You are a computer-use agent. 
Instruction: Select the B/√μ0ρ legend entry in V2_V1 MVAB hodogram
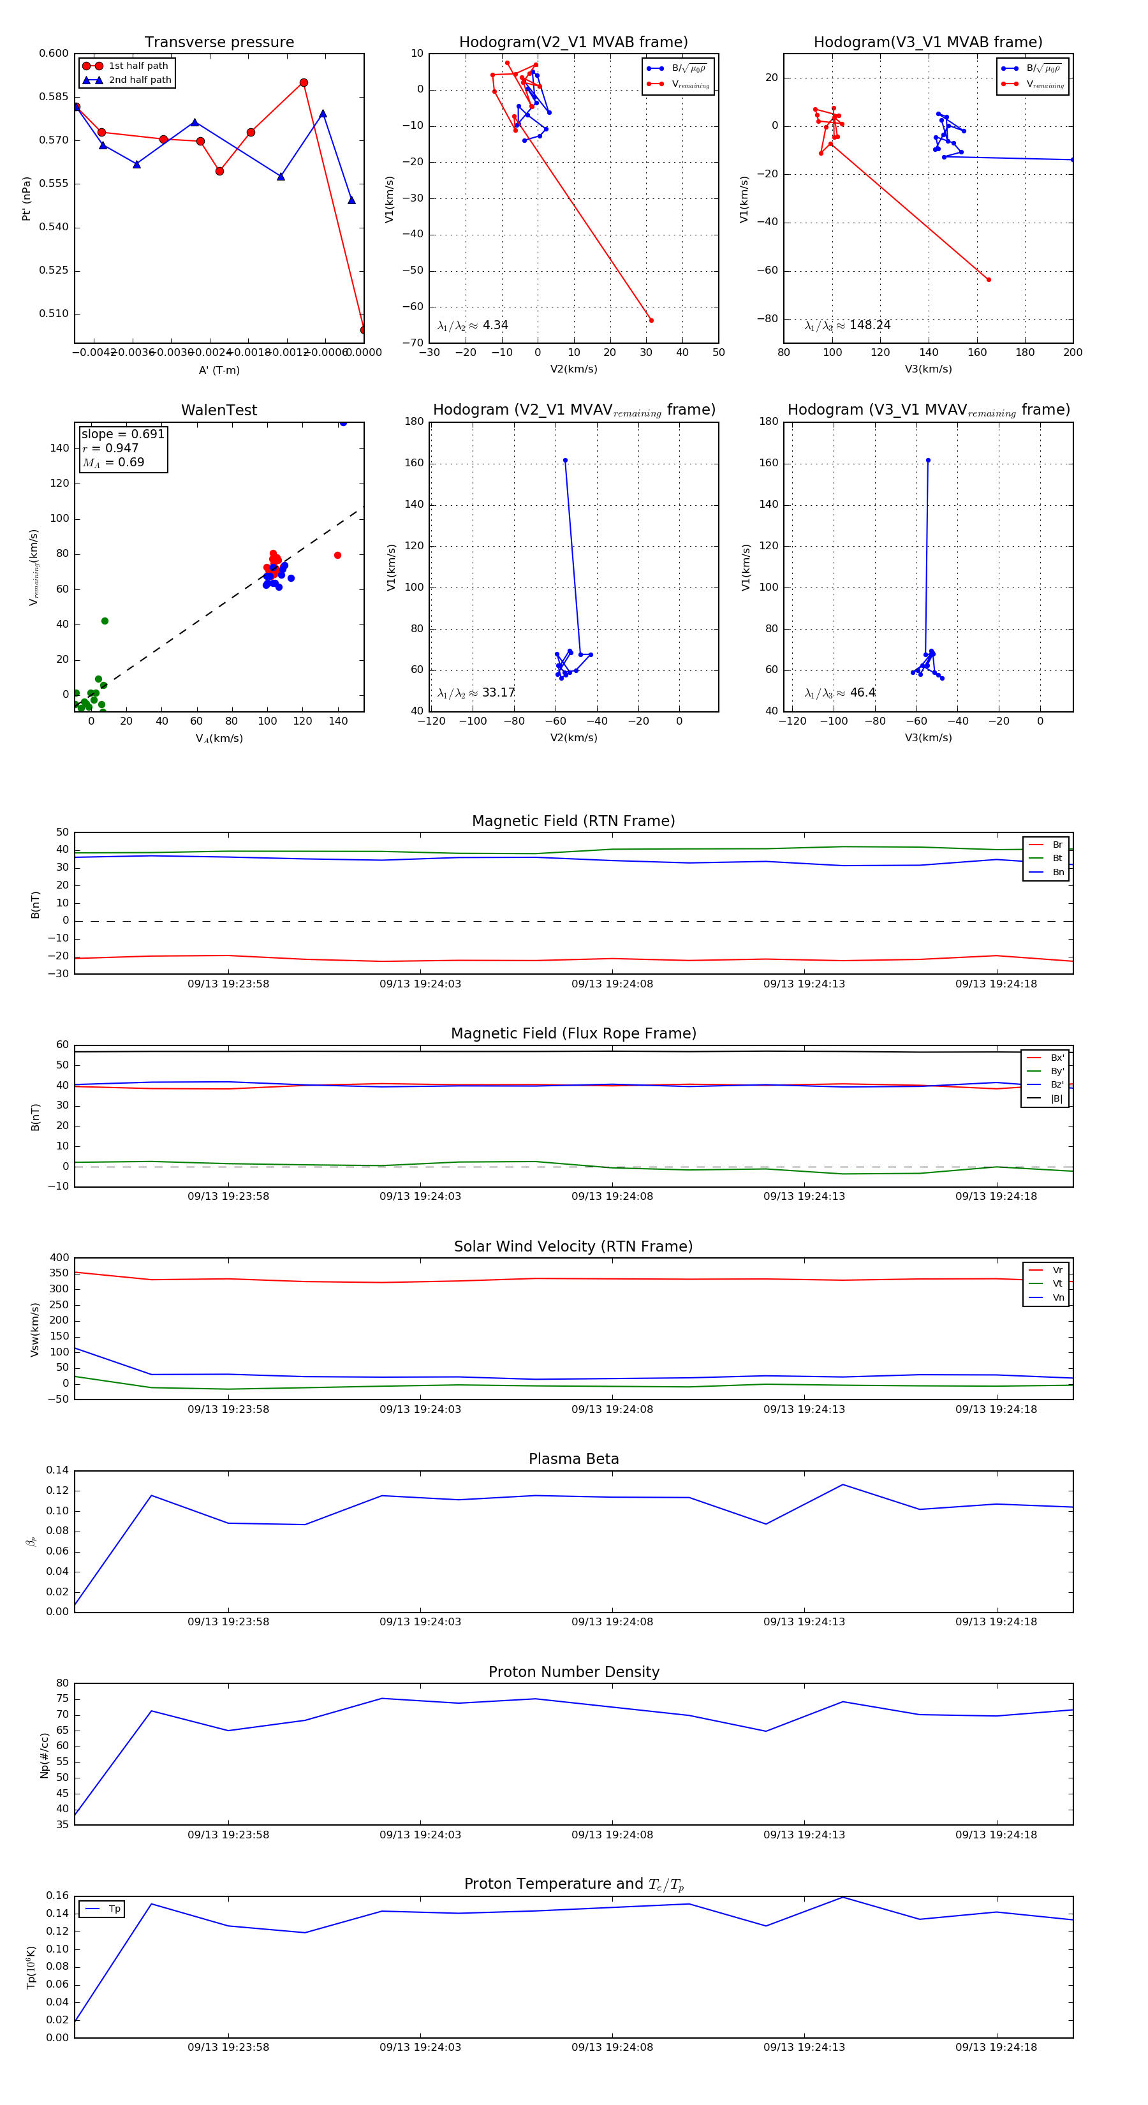coord(677,69)
